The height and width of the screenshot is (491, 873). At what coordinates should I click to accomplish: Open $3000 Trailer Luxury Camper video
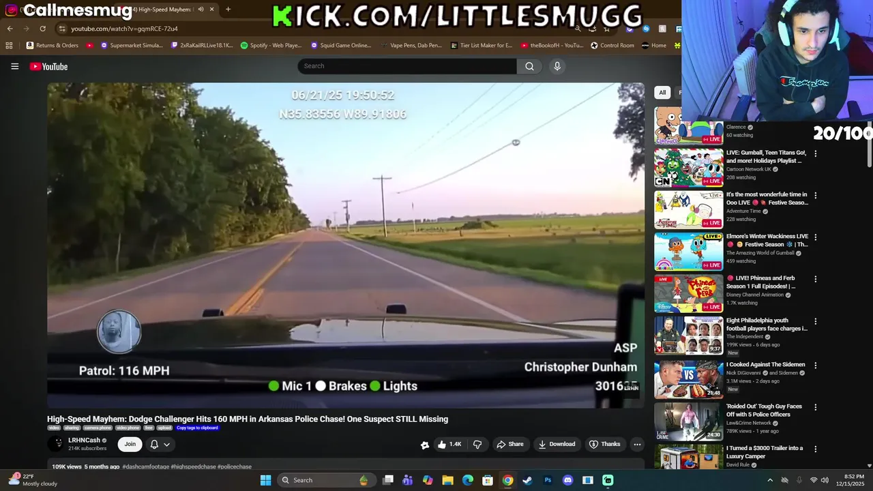click(x=765, y=452)
